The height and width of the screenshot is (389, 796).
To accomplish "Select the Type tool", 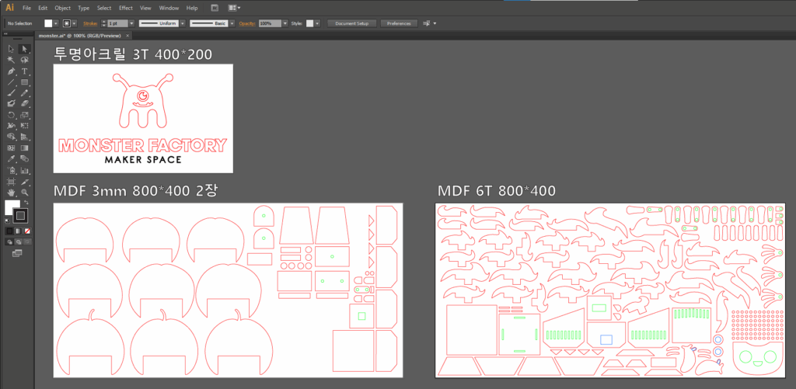I will [x=24, y=71].
